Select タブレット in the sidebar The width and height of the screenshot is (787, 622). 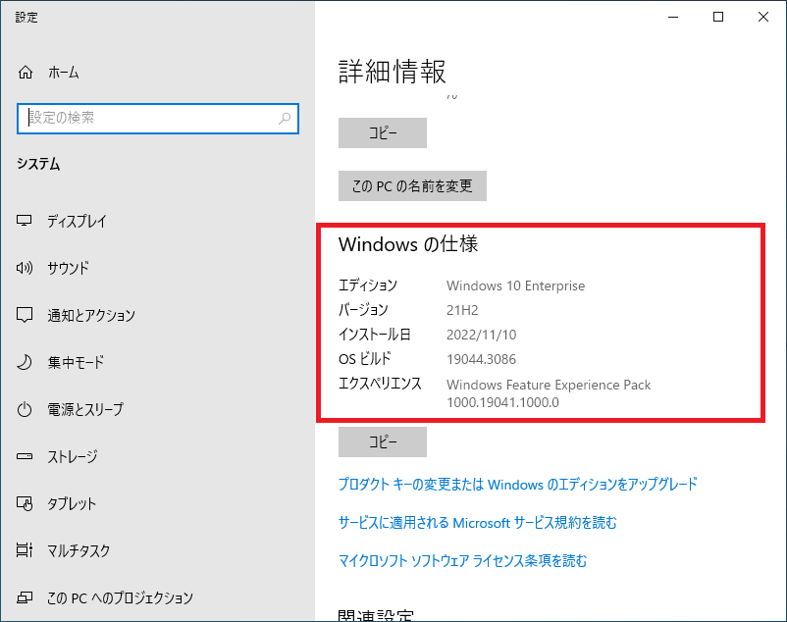tap(72, 503)
